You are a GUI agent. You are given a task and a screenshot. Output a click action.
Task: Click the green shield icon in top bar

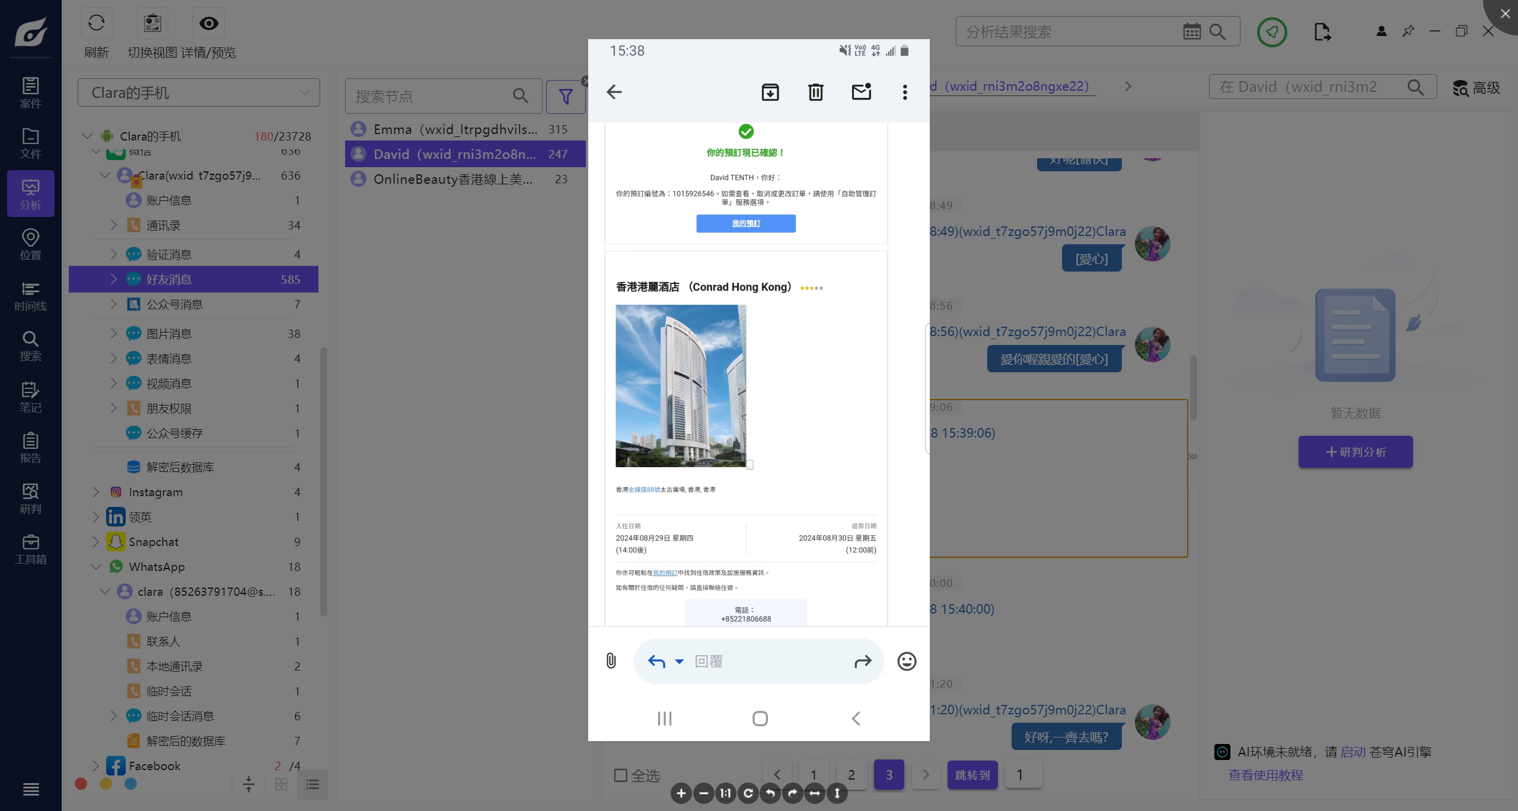coord(1272,32)
